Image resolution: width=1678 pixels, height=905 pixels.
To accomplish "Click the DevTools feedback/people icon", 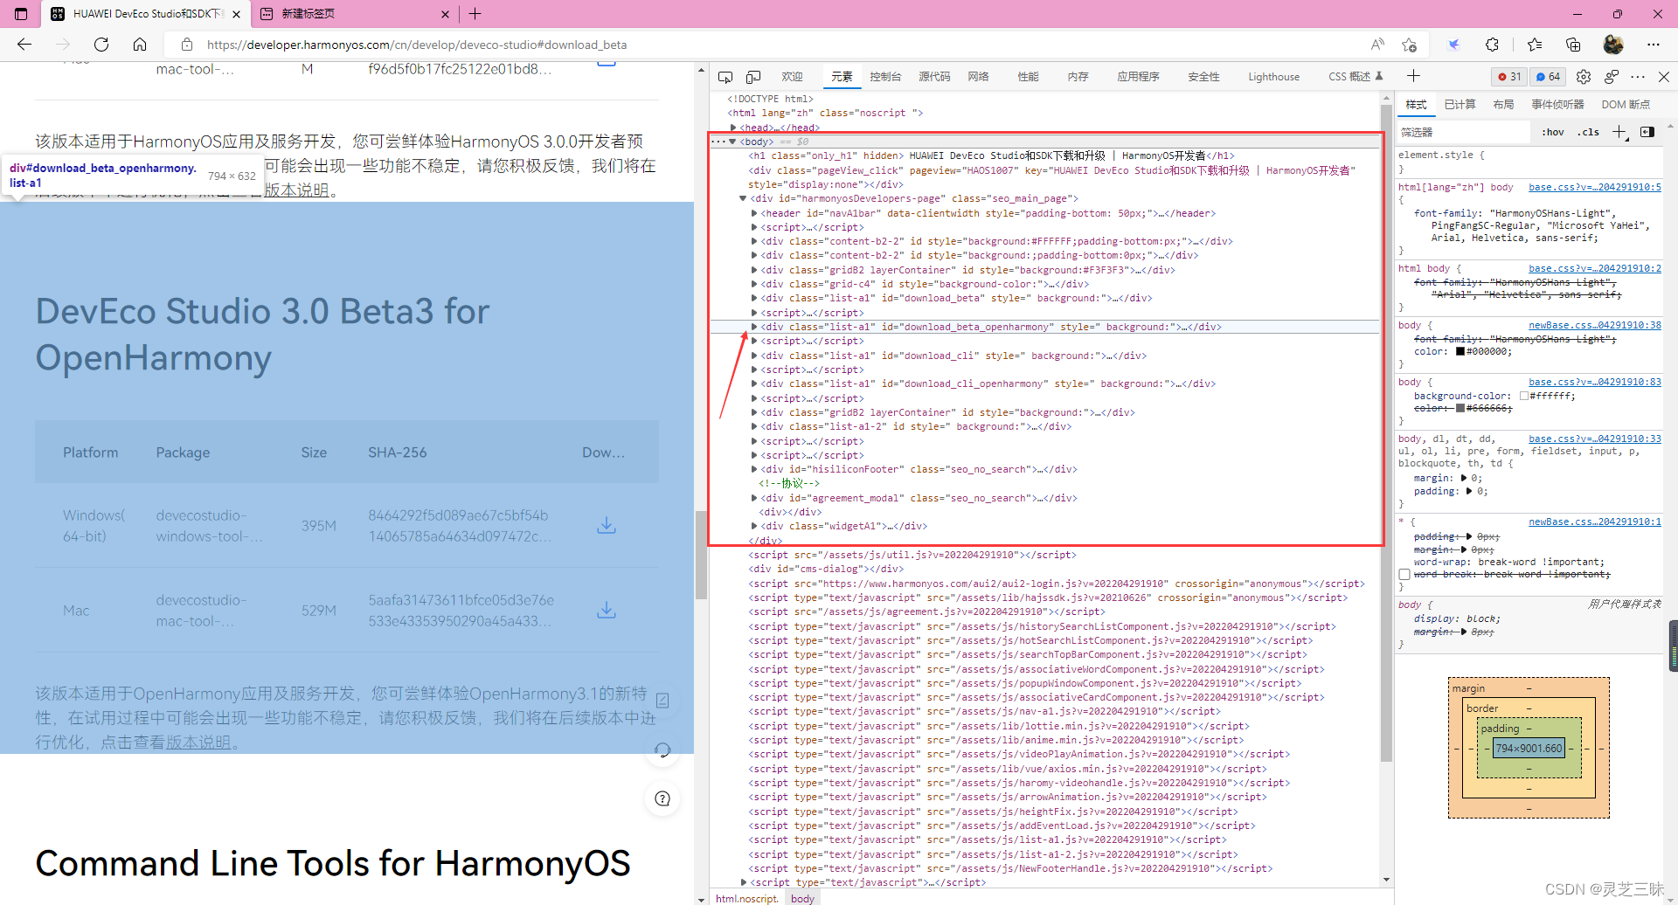I will (1611, 77).
